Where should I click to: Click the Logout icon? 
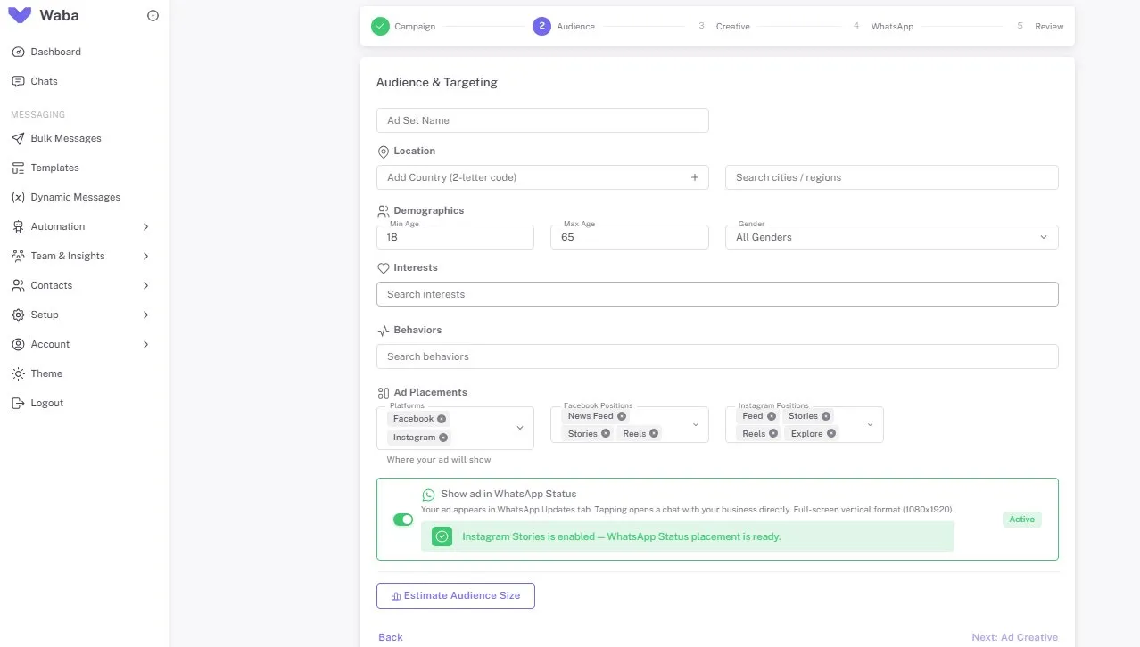(18, 403)
